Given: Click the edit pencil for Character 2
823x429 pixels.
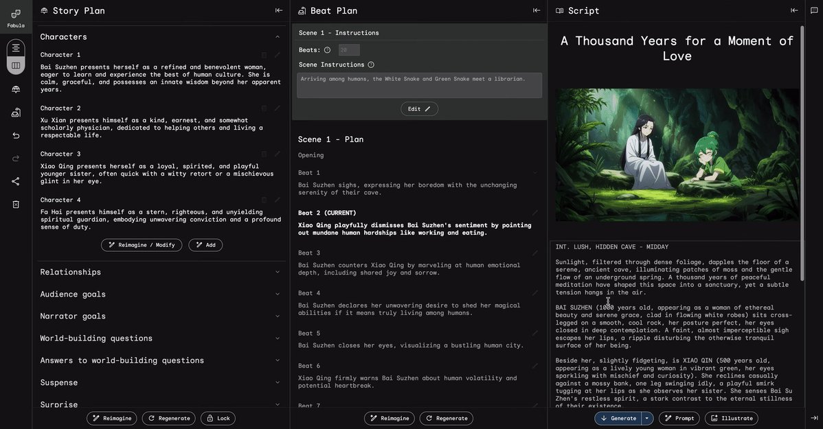Looking at the screenshot, I should click(278, 108).
